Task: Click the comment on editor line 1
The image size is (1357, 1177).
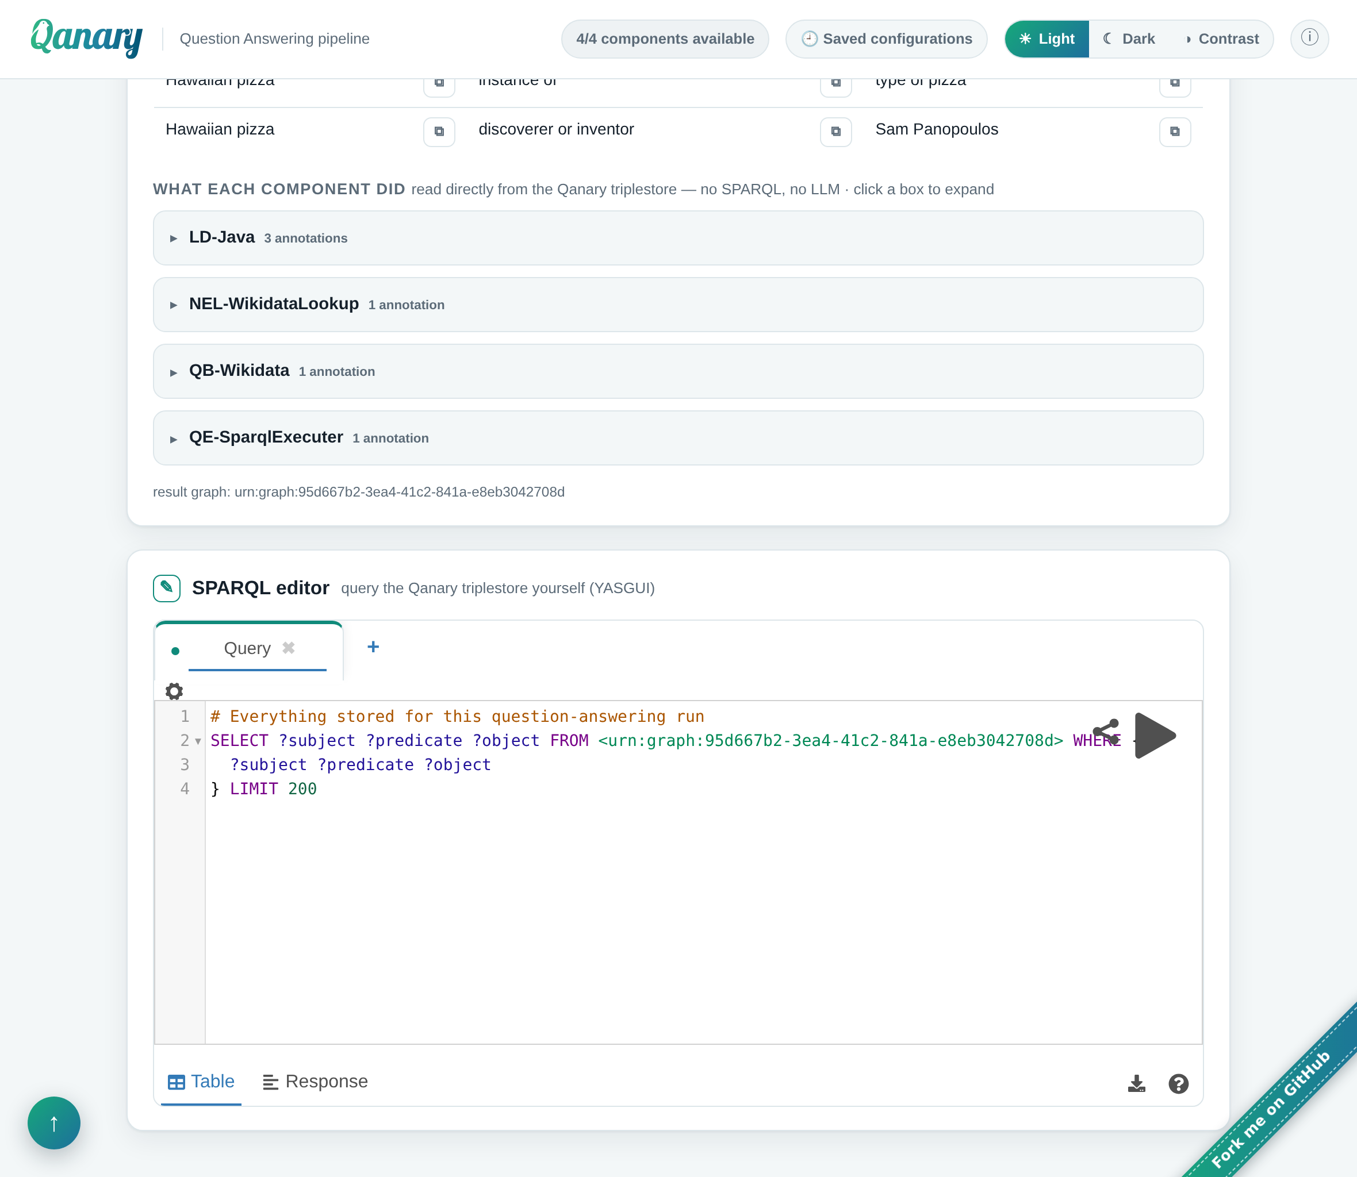Action: pyautogui.click(x=457, y=717)
